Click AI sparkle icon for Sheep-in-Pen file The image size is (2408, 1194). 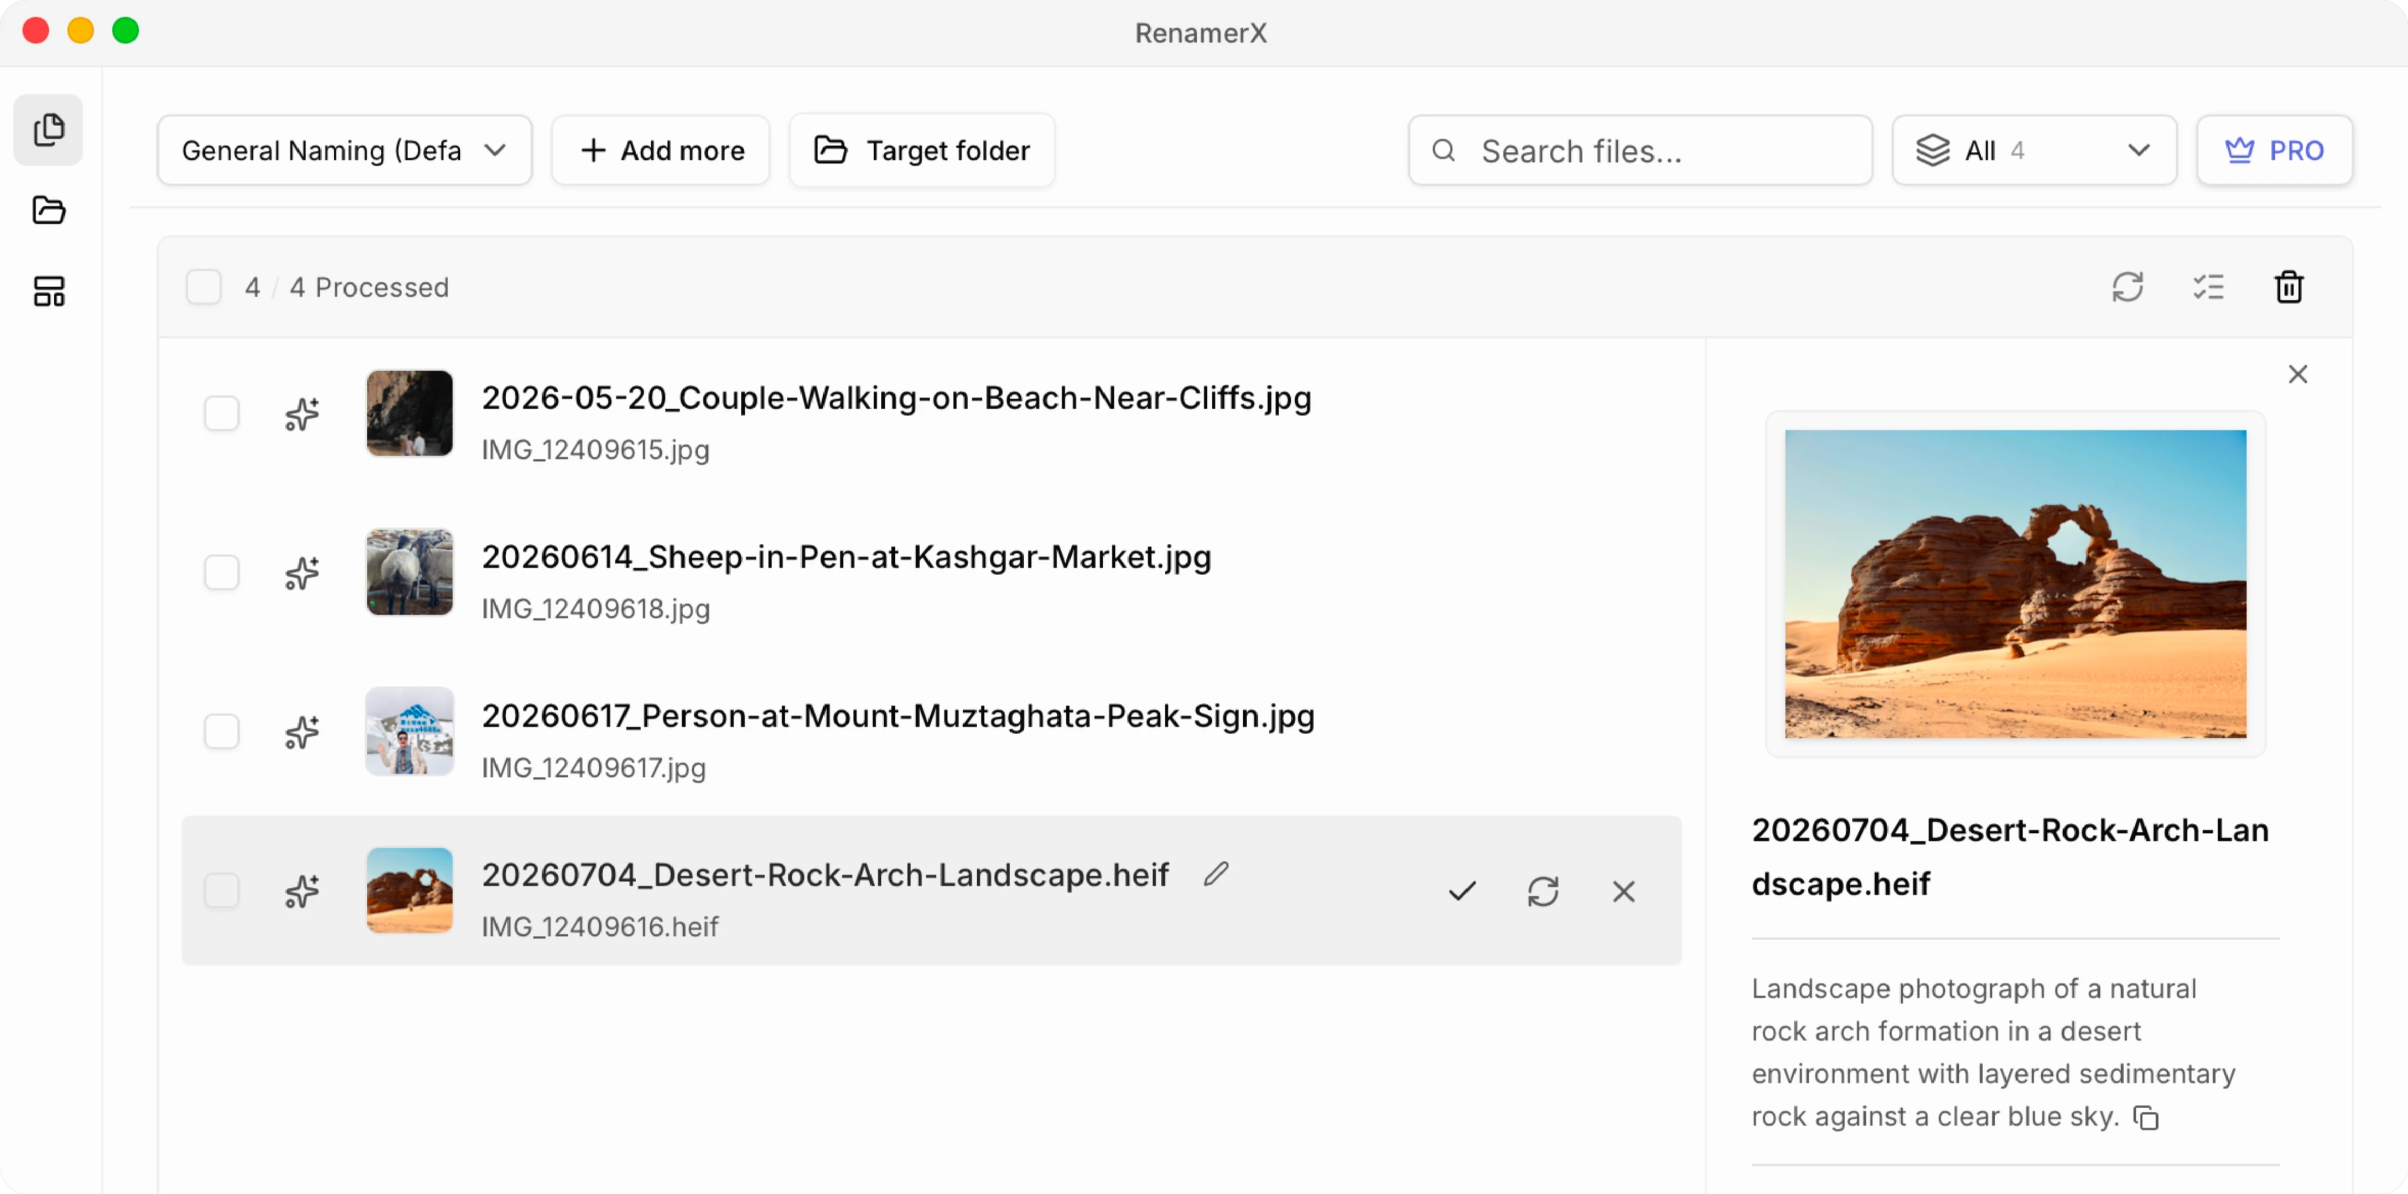pos(302,572)
